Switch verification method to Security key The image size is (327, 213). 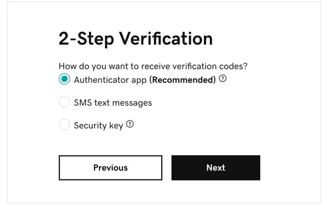[64, 124]
